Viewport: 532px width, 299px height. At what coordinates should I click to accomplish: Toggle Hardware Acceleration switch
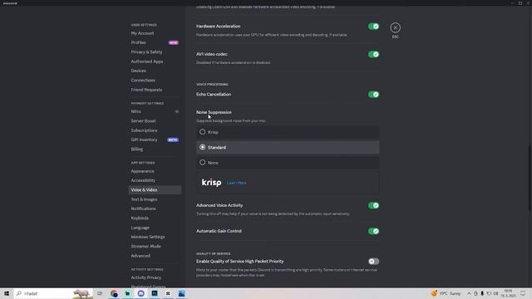coord(373,27)
